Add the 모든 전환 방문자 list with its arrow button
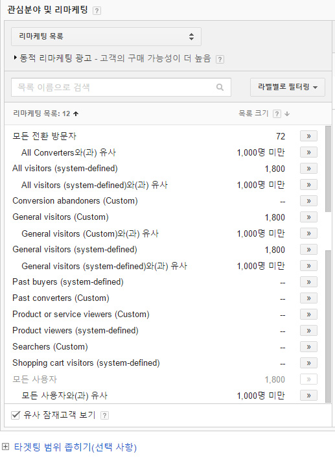Screen dimensions: 335x465 [x=308, y=136]
